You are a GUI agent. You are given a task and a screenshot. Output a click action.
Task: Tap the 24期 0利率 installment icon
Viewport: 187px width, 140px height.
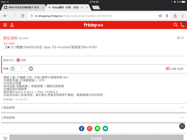tap(168, 69)
